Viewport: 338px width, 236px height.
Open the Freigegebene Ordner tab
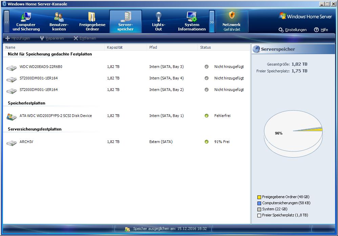click(92, 22)
